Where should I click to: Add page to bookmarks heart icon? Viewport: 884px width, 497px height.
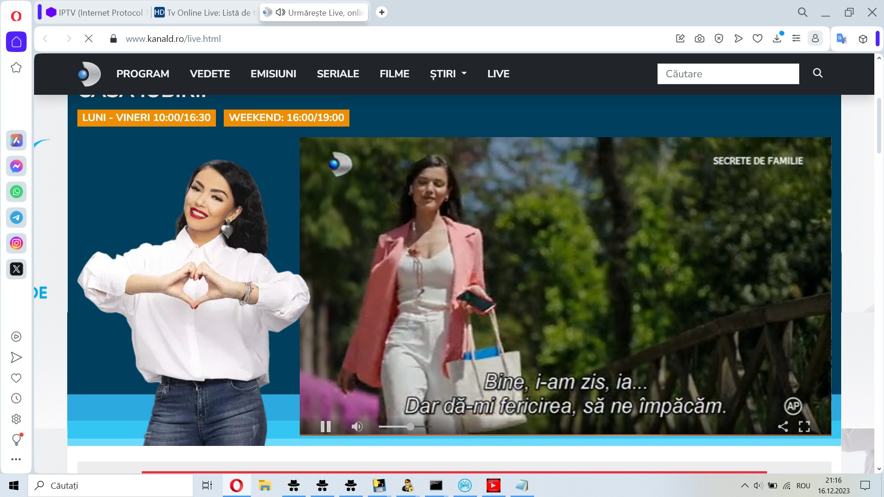click(x=757, y=39)
